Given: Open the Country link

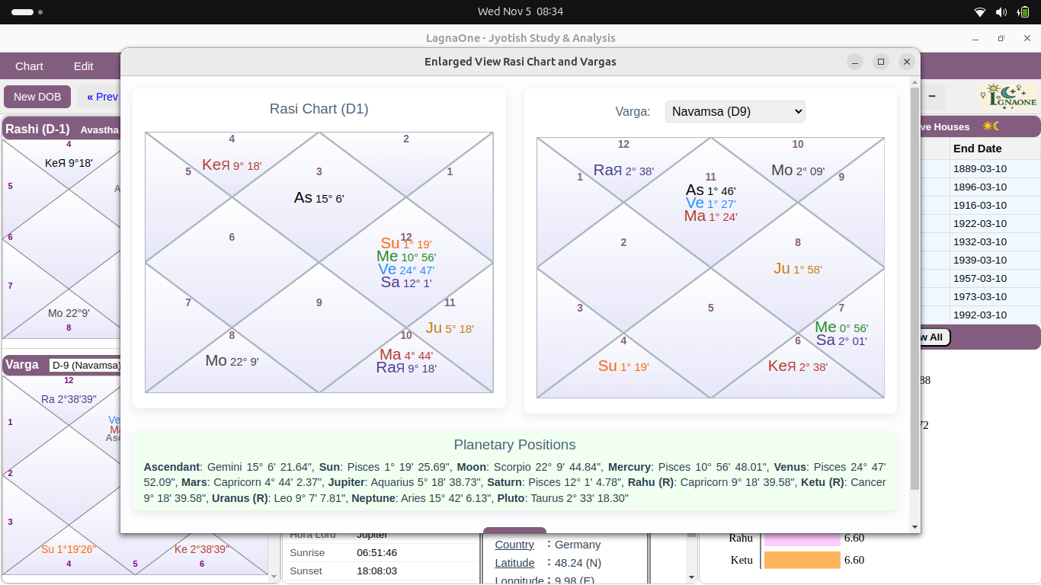Looking at the screenshot, I should coord(514,545).
